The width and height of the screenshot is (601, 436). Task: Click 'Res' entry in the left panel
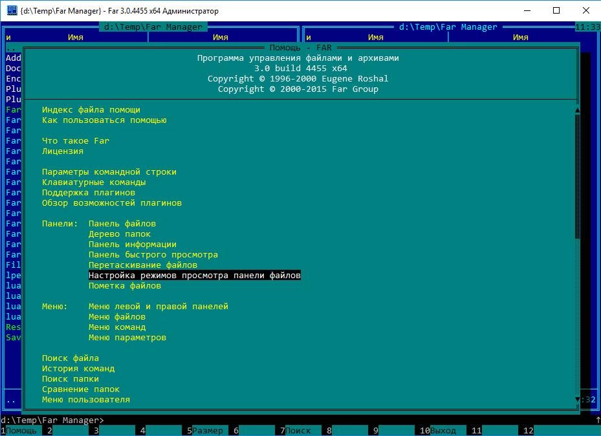14,327
